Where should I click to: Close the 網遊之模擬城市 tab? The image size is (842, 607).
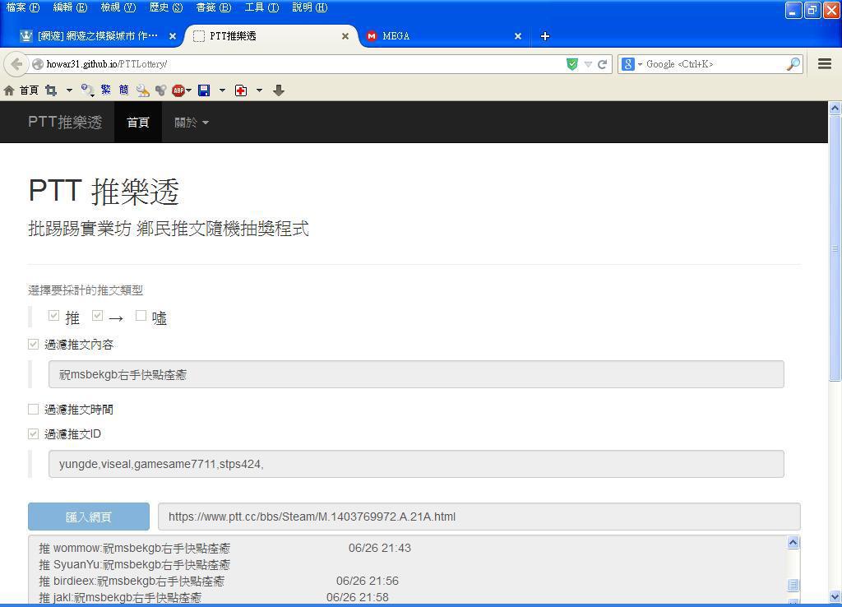point(173,36)
